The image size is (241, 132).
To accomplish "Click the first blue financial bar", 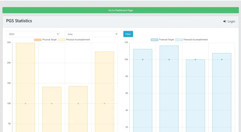I will (143, 91).
